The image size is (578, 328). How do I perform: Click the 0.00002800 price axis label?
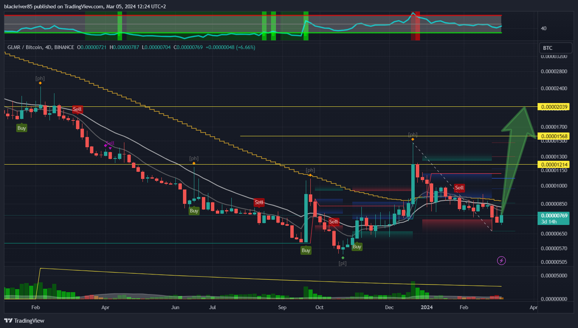(554, 71)
